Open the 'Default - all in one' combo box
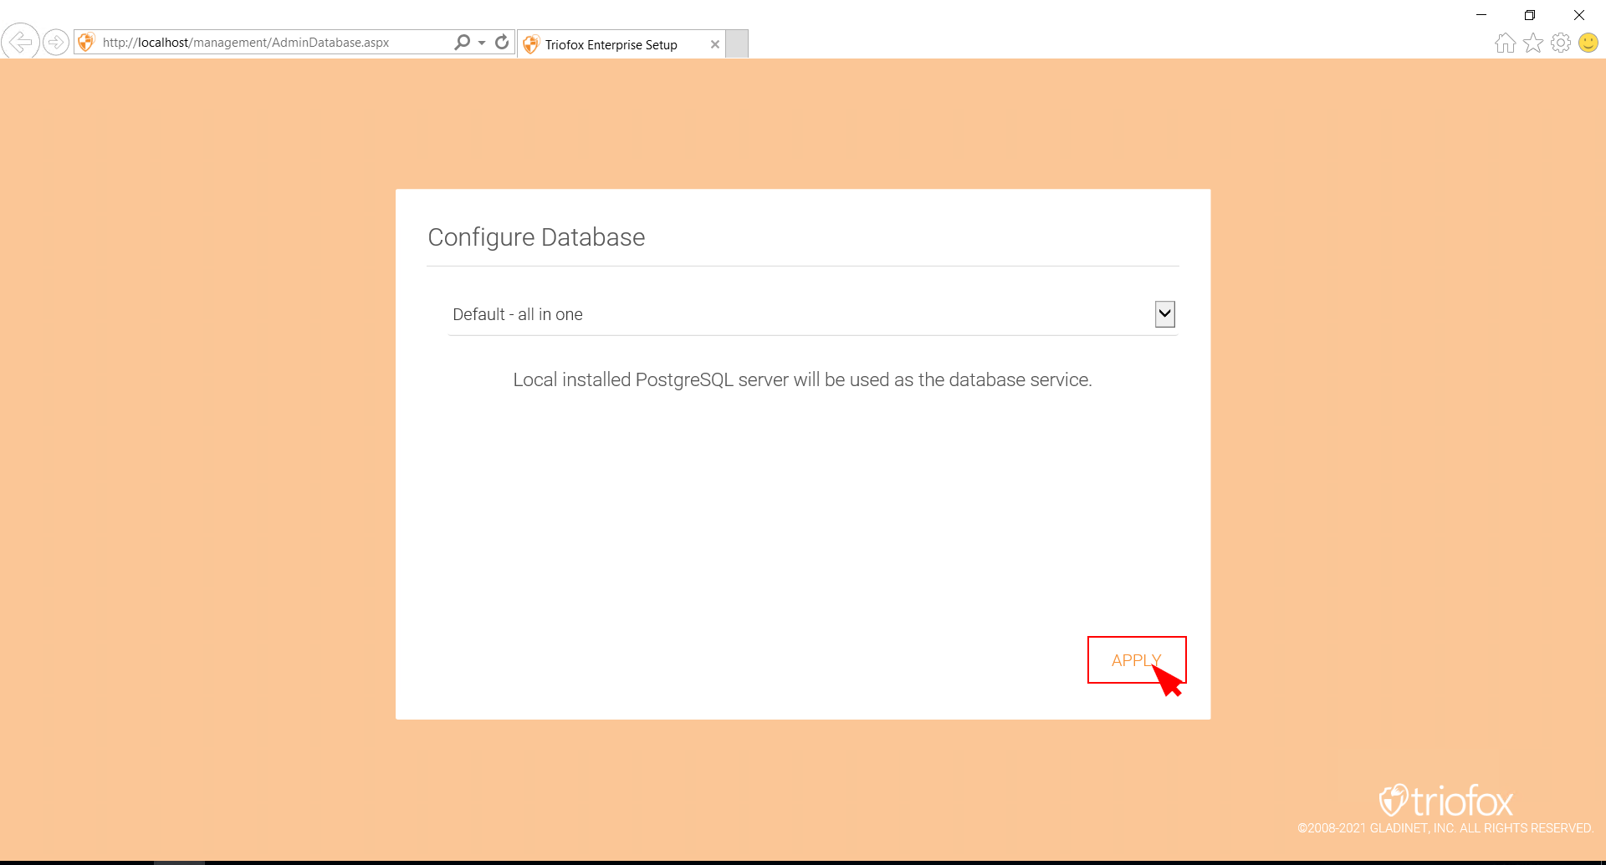This screenshot has height=865, width=1606. point(813,314)
